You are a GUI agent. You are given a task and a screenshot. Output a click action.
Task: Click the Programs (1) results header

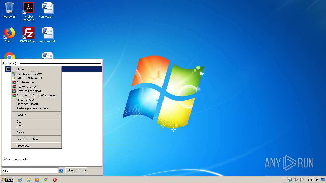pyautogui.click(x=11, y=63)
